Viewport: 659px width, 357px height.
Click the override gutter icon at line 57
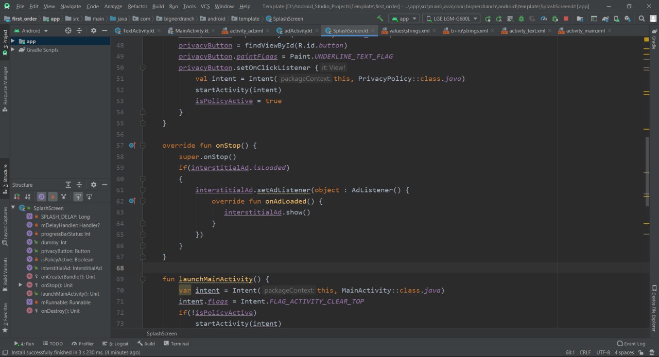point(132,146)
